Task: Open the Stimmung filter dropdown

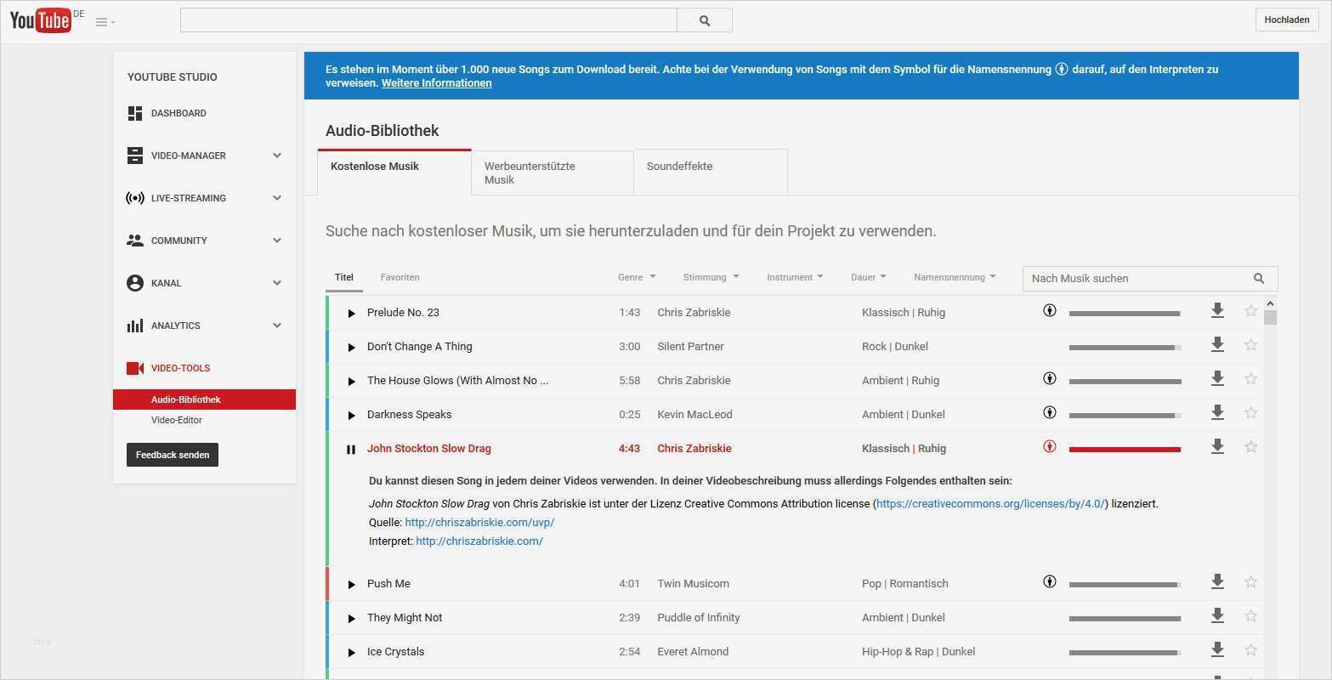Action: tap(711, 277)
